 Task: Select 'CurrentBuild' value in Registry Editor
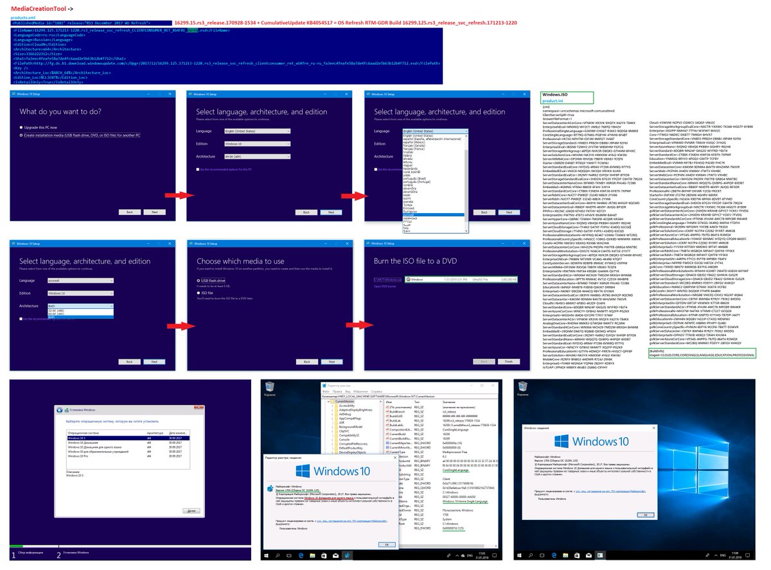[395, 434]
